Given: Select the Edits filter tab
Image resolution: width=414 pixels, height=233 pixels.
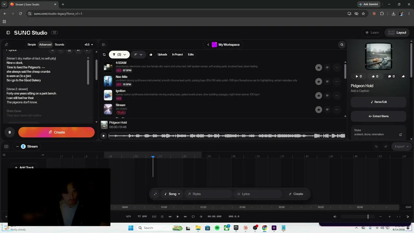Looking at the screenshot, I should tap(191, 55).
